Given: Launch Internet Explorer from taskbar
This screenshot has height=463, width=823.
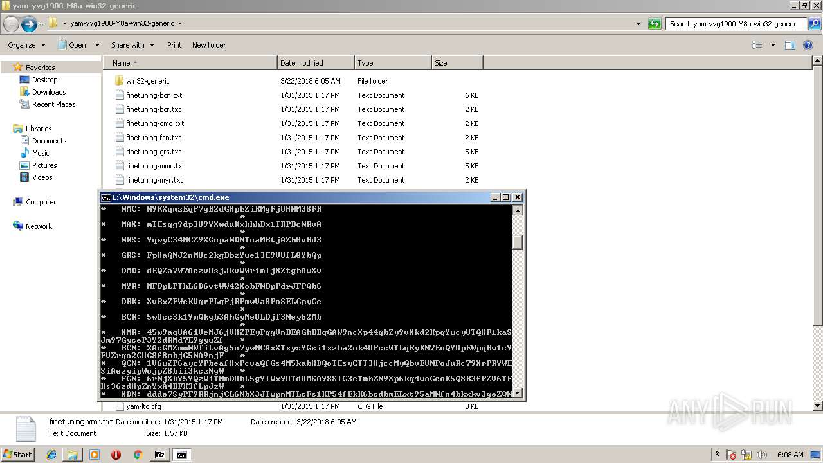Looking at the screenshot, I should pos(51,455).
